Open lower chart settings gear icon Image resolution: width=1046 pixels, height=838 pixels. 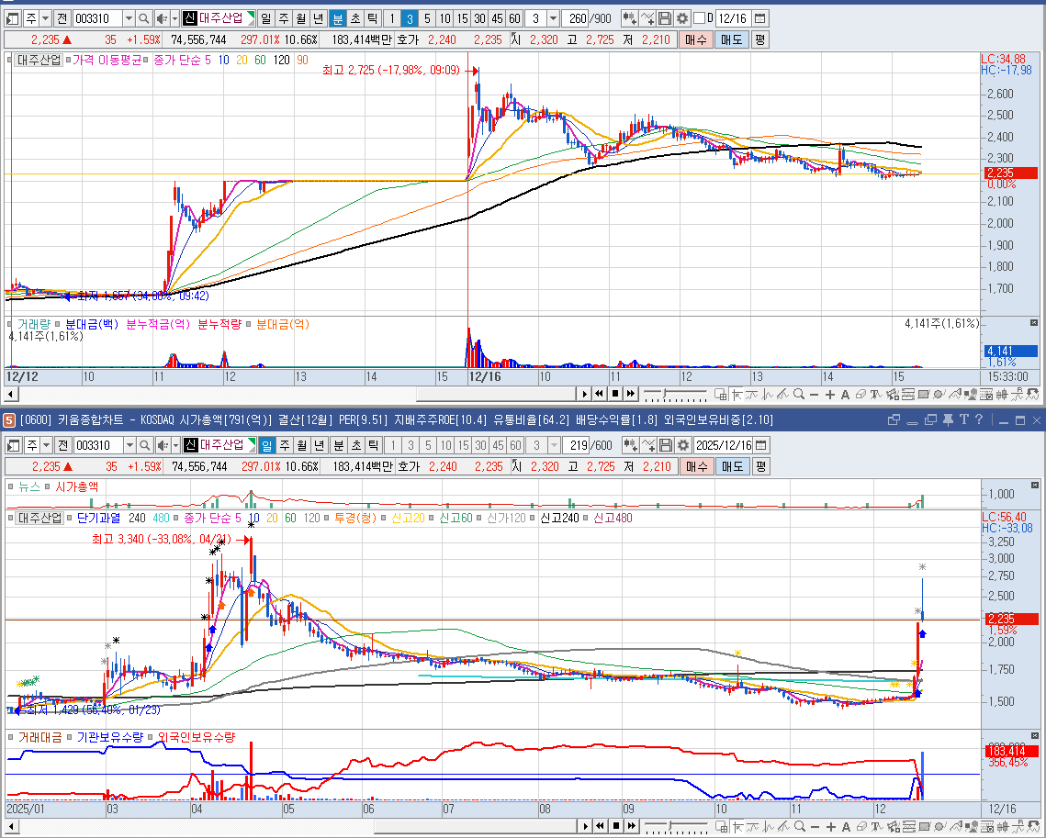[682, 444]
